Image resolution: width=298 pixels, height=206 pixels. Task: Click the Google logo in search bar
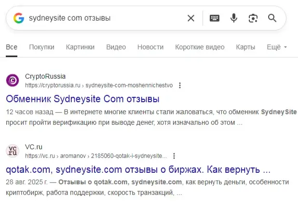tap(19, 18)
